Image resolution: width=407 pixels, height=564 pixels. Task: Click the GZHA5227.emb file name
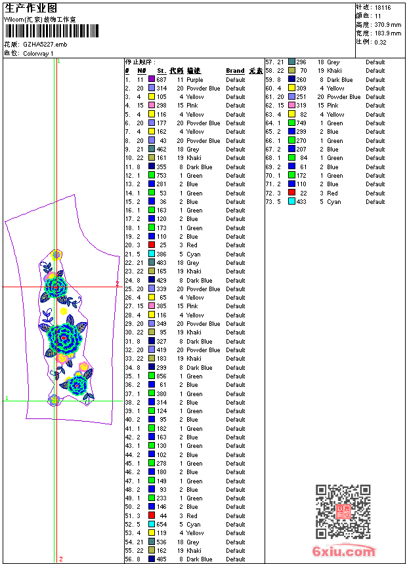click(x=45, y=45)
